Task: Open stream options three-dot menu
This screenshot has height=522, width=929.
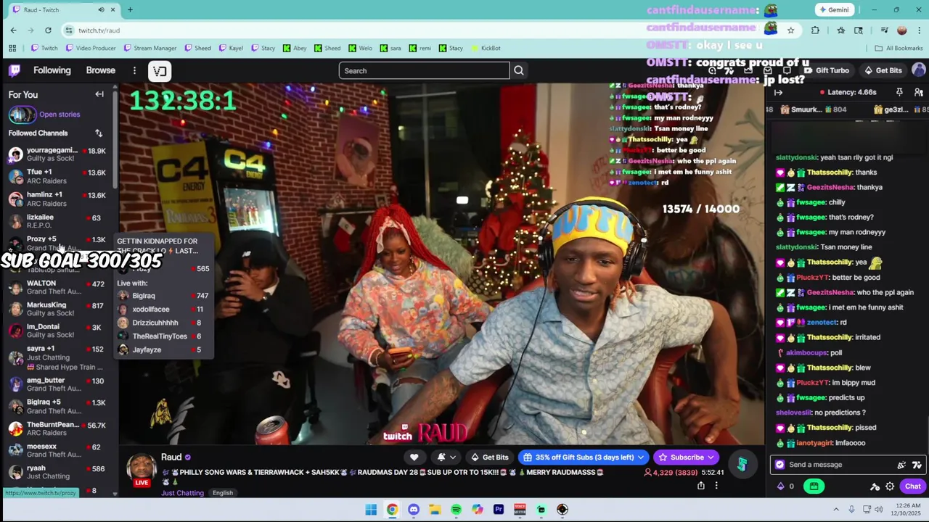Action: [x=716, y=486]
